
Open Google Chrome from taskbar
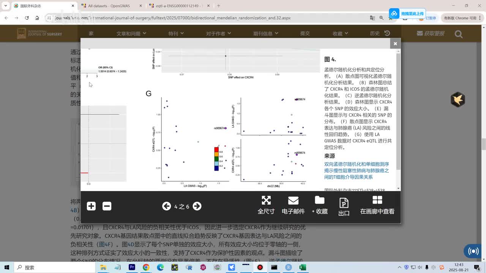coord(146,267)
